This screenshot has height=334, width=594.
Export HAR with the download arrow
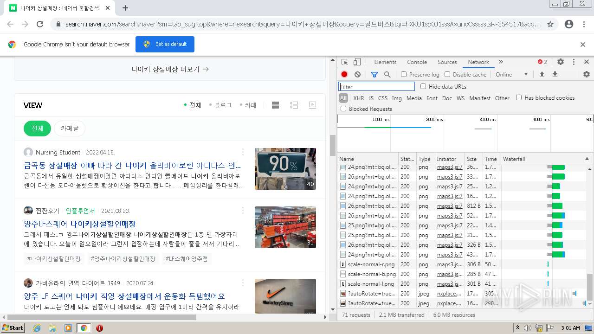coord(555,74)
